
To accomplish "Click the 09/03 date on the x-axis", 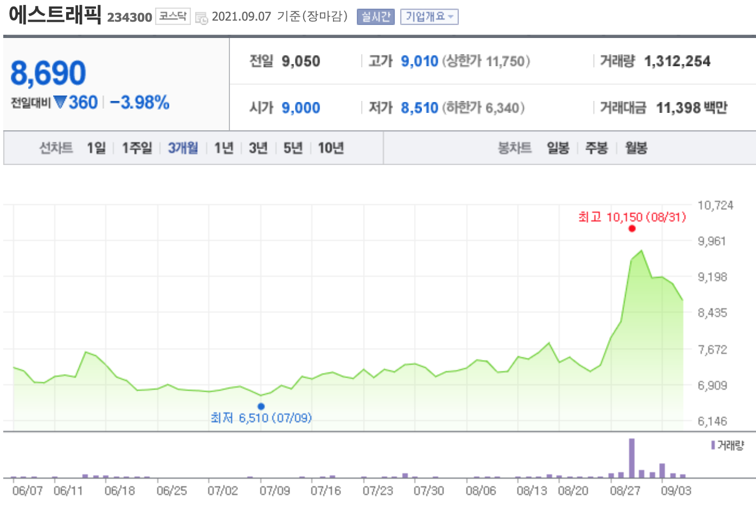I will click(x=676, y=491).
